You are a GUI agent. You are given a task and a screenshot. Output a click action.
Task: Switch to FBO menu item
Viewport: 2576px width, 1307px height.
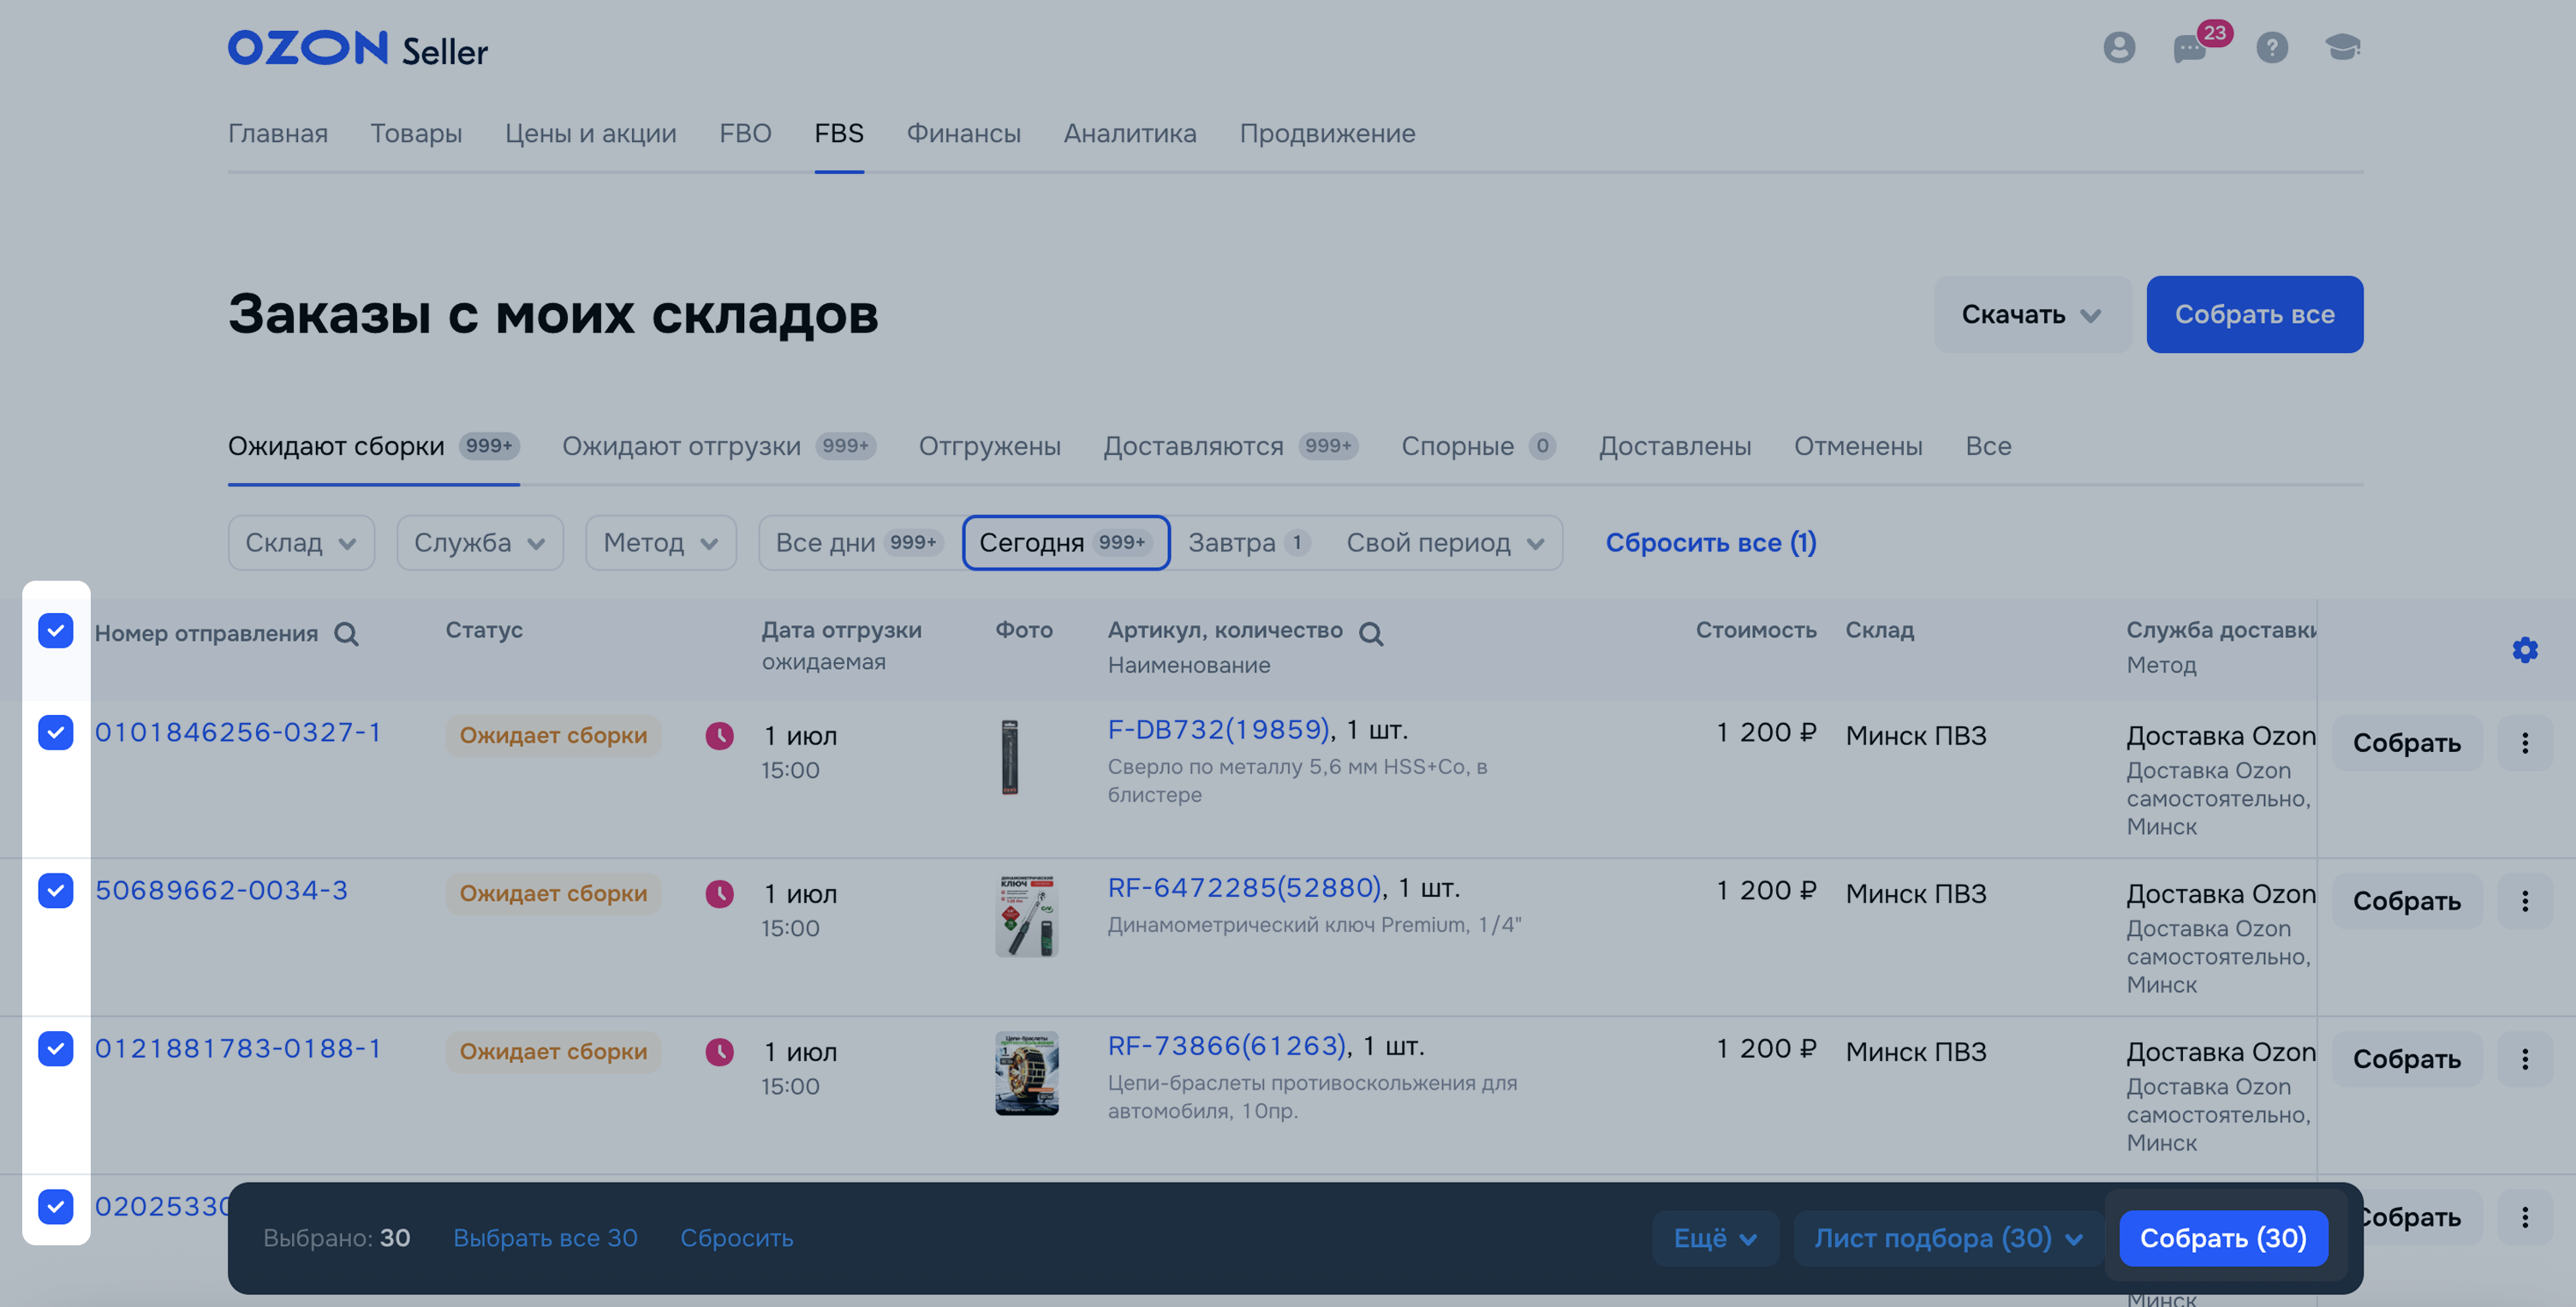(x=745, y=134)
